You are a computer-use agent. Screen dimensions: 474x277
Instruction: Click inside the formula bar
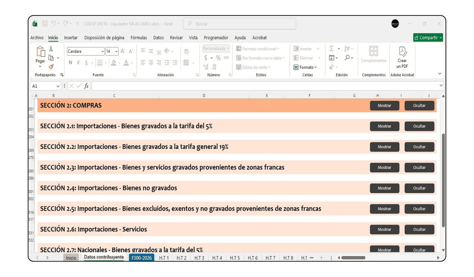pyautogui.click(x=211, y=85)
